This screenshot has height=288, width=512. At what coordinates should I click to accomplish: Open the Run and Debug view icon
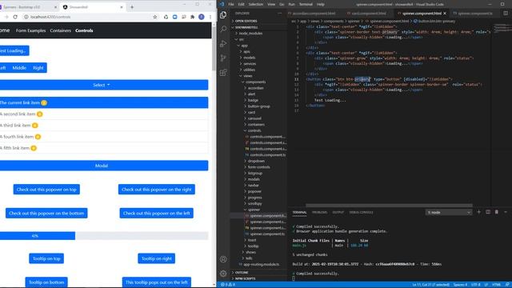pos(223,44)
